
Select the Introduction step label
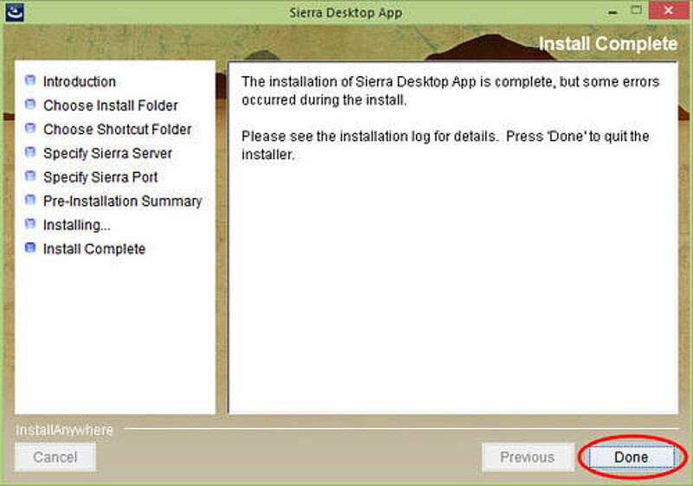pos(80,81)
